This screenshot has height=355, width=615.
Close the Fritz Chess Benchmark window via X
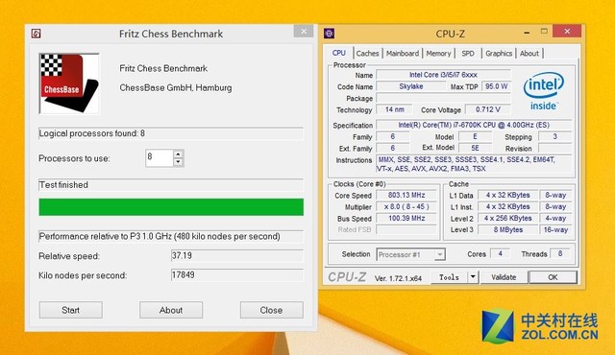304,32
